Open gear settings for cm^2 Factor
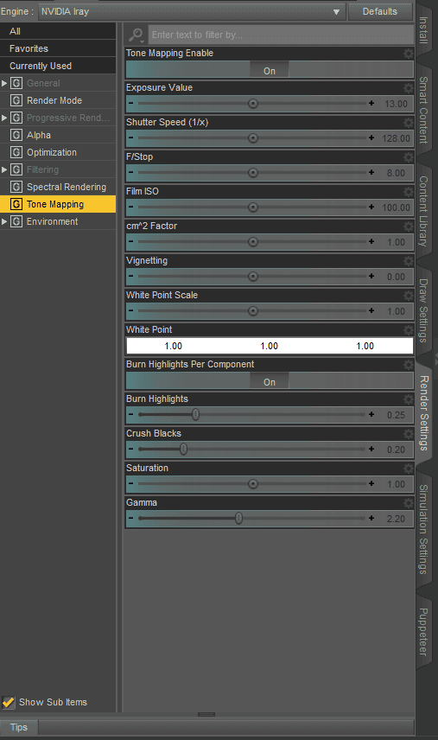The height and width of the screenshot is (740, 438). tap(409, 226)
